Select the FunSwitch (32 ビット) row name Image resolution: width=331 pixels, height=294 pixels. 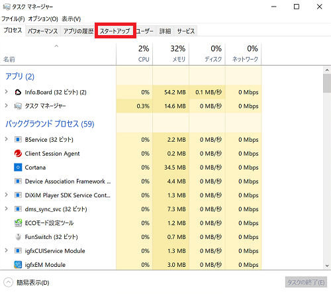click(51, 237)
